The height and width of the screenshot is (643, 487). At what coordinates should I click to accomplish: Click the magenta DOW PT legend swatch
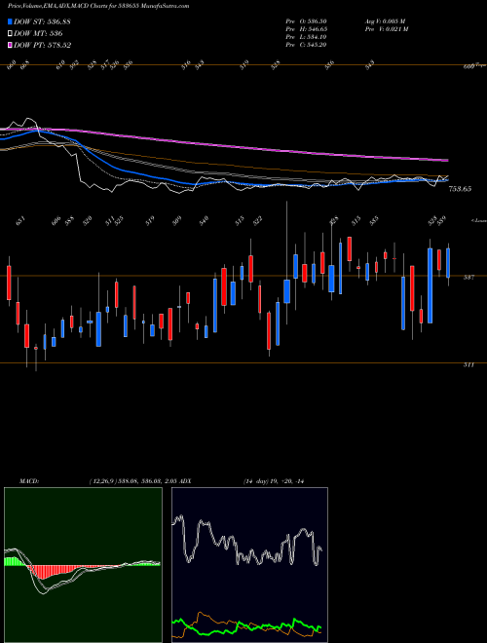(10, 45)
